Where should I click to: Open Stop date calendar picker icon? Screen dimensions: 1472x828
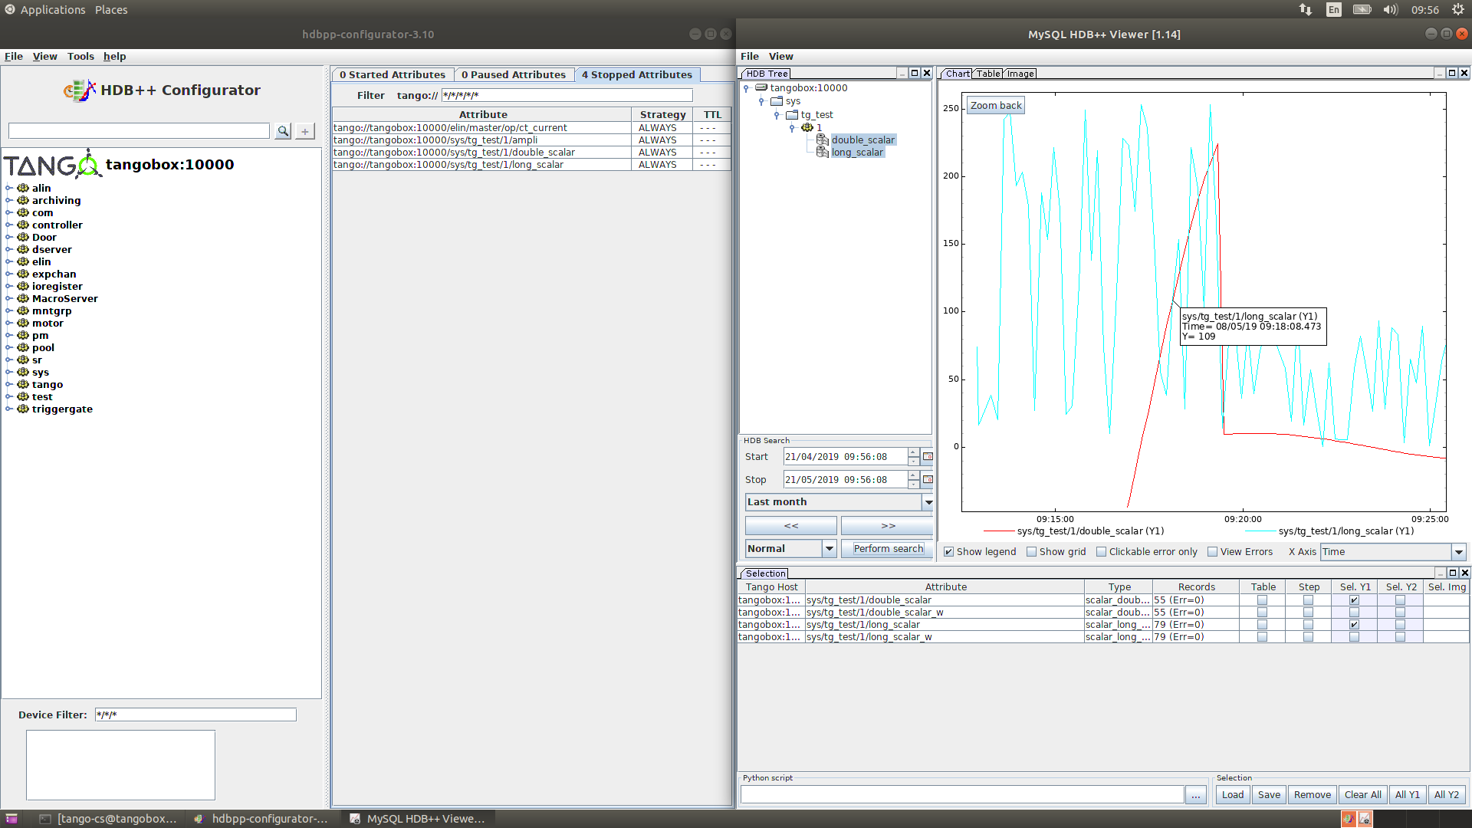pos(928,480)
